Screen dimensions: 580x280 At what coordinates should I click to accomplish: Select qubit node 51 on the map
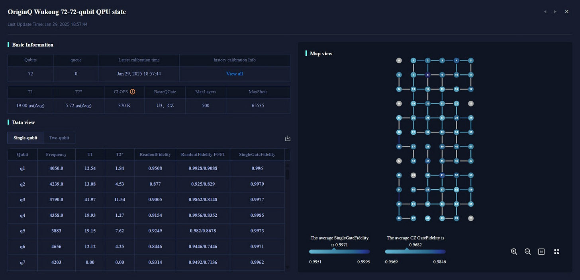442,175
